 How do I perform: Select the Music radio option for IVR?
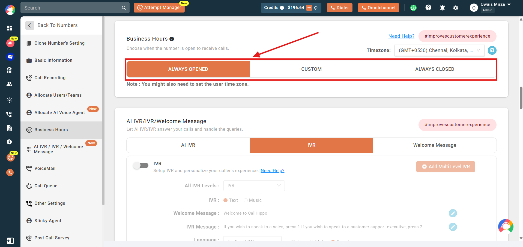(246, 200)
